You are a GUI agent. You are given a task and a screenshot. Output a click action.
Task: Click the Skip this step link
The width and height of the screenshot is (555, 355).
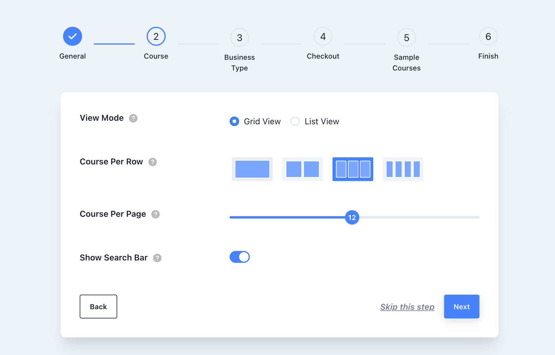[407, 307]
